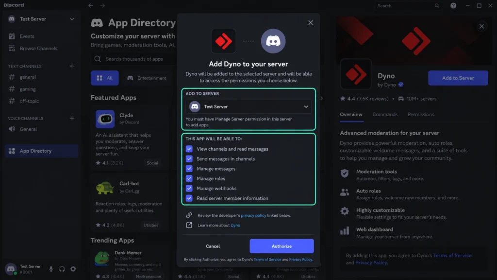Select the All category filter
497x280 pixels.
point(105,78)
